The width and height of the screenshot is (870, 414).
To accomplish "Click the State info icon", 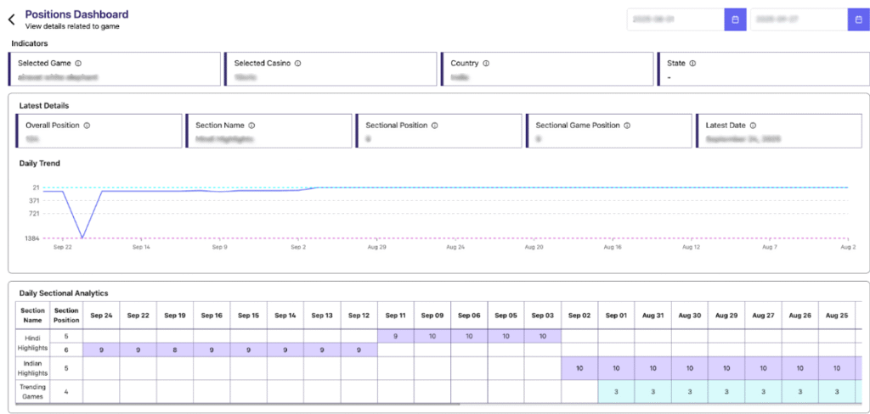I will click(692, 64).
